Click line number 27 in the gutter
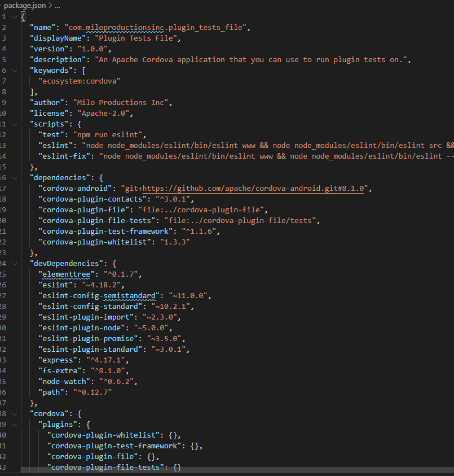 (3, 296)
